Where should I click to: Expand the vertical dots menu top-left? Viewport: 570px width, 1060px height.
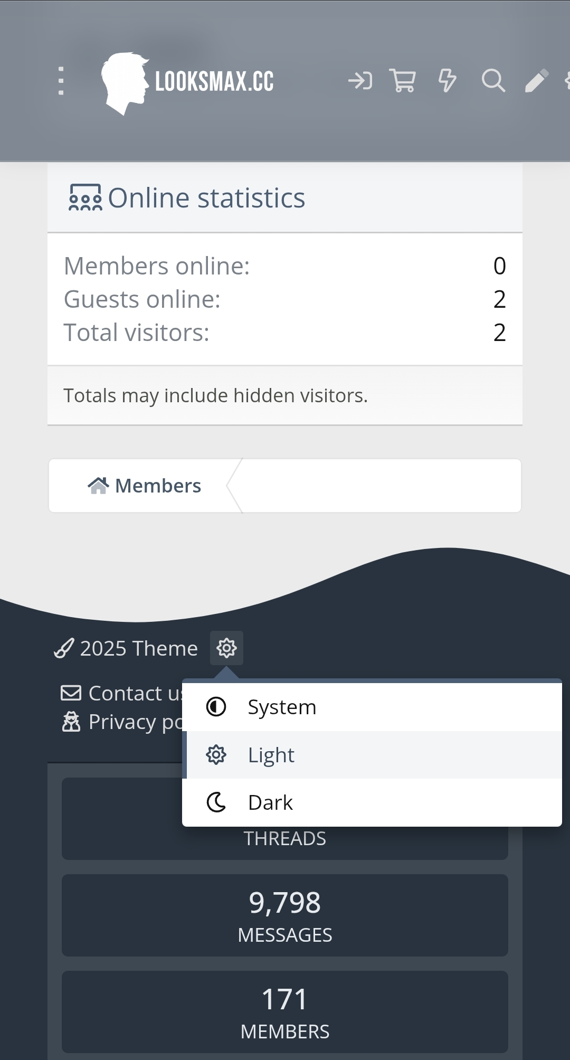61,80
